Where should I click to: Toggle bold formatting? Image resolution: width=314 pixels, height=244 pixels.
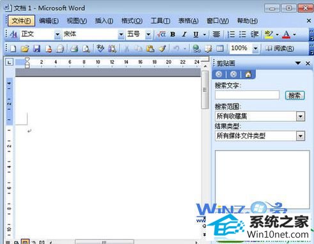click(173, 34)
